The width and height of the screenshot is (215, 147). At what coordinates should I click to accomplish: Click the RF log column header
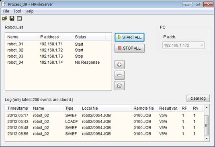tap(185, 108)
